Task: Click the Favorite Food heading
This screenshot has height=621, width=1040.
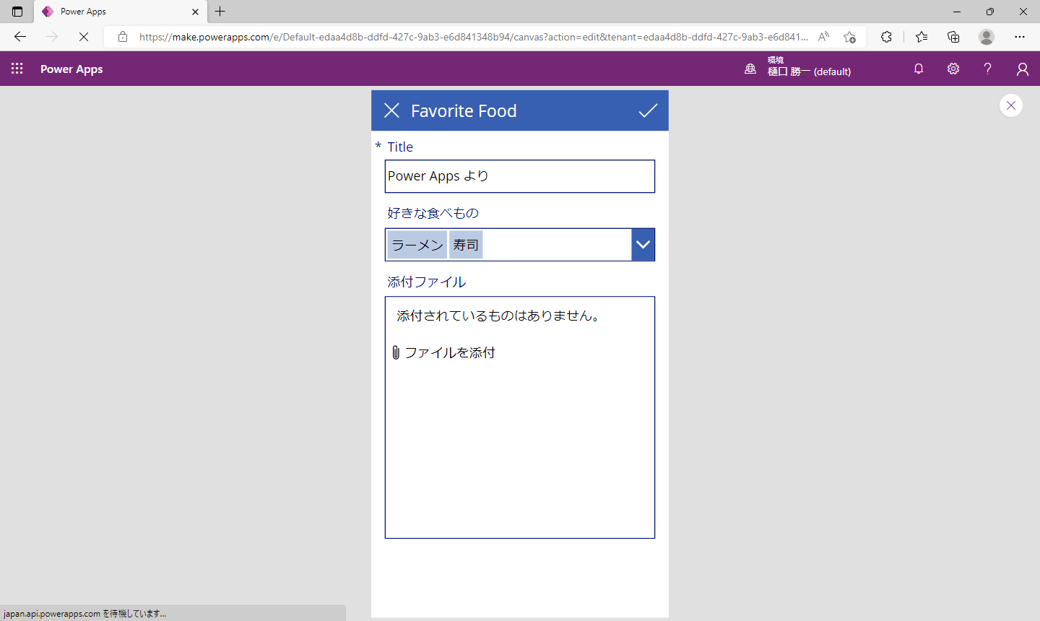Action: coord(464,110)
